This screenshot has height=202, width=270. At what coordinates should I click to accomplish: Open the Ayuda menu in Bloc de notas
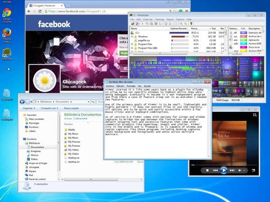tap(147, 86)
